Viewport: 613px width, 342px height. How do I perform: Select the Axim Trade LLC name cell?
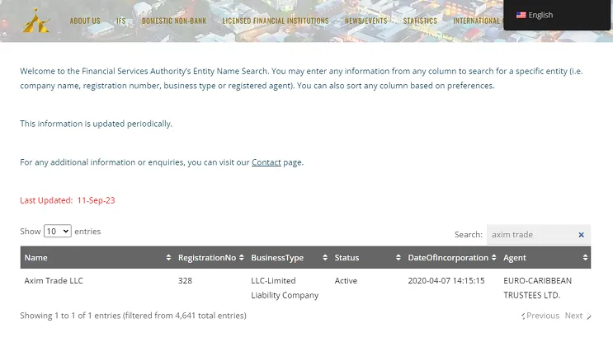click(x=54, y=281)
